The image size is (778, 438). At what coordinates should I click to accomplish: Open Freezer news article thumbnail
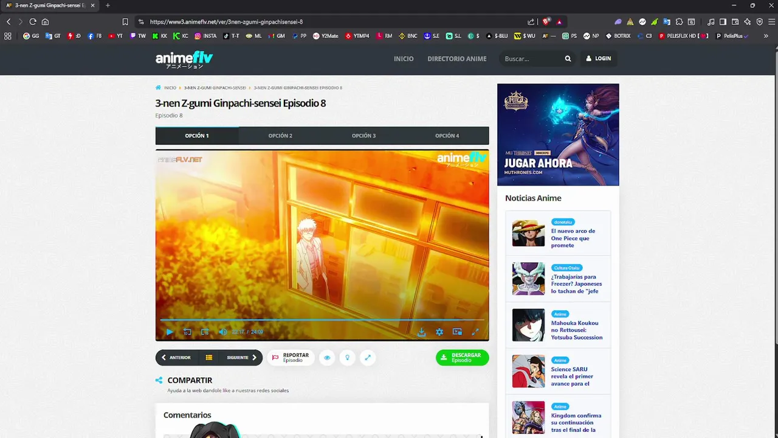point(528,279)
